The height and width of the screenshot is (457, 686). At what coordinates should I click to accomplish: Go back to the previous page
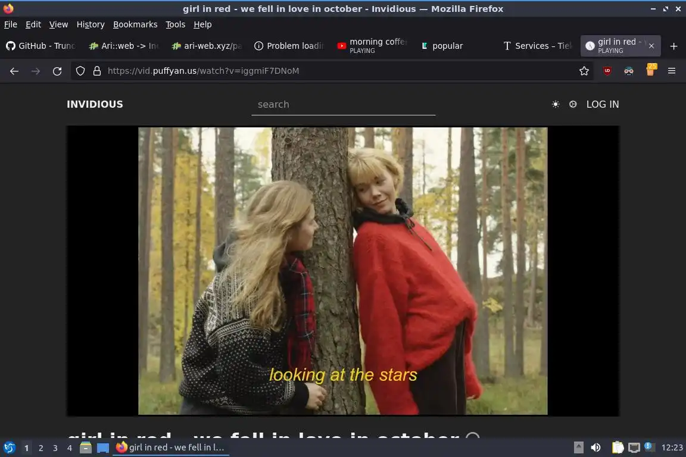click(14, 71)
